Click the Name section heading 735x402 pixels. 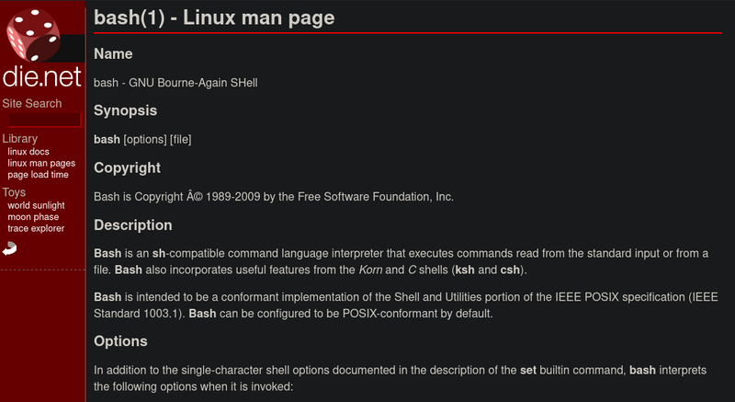(113, 54)
